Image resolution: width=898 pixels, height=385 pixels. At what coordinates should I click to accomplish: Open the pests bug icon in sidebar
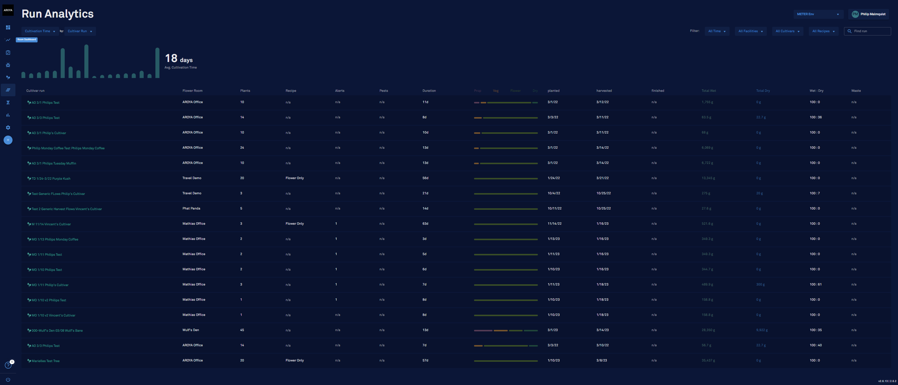click(8, 65)
